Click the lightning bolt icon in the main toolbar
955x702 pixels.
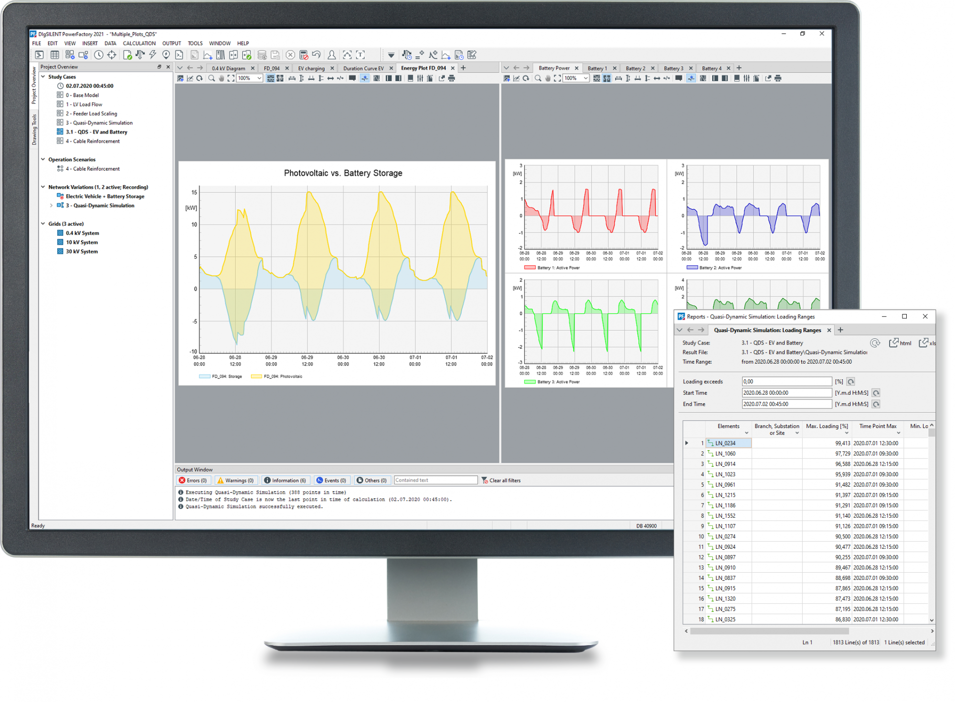click(x=153, y=55)
